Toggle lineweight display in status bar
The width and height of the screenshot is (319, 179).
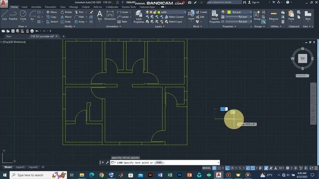pyautogui.click(x=261, y=168)
